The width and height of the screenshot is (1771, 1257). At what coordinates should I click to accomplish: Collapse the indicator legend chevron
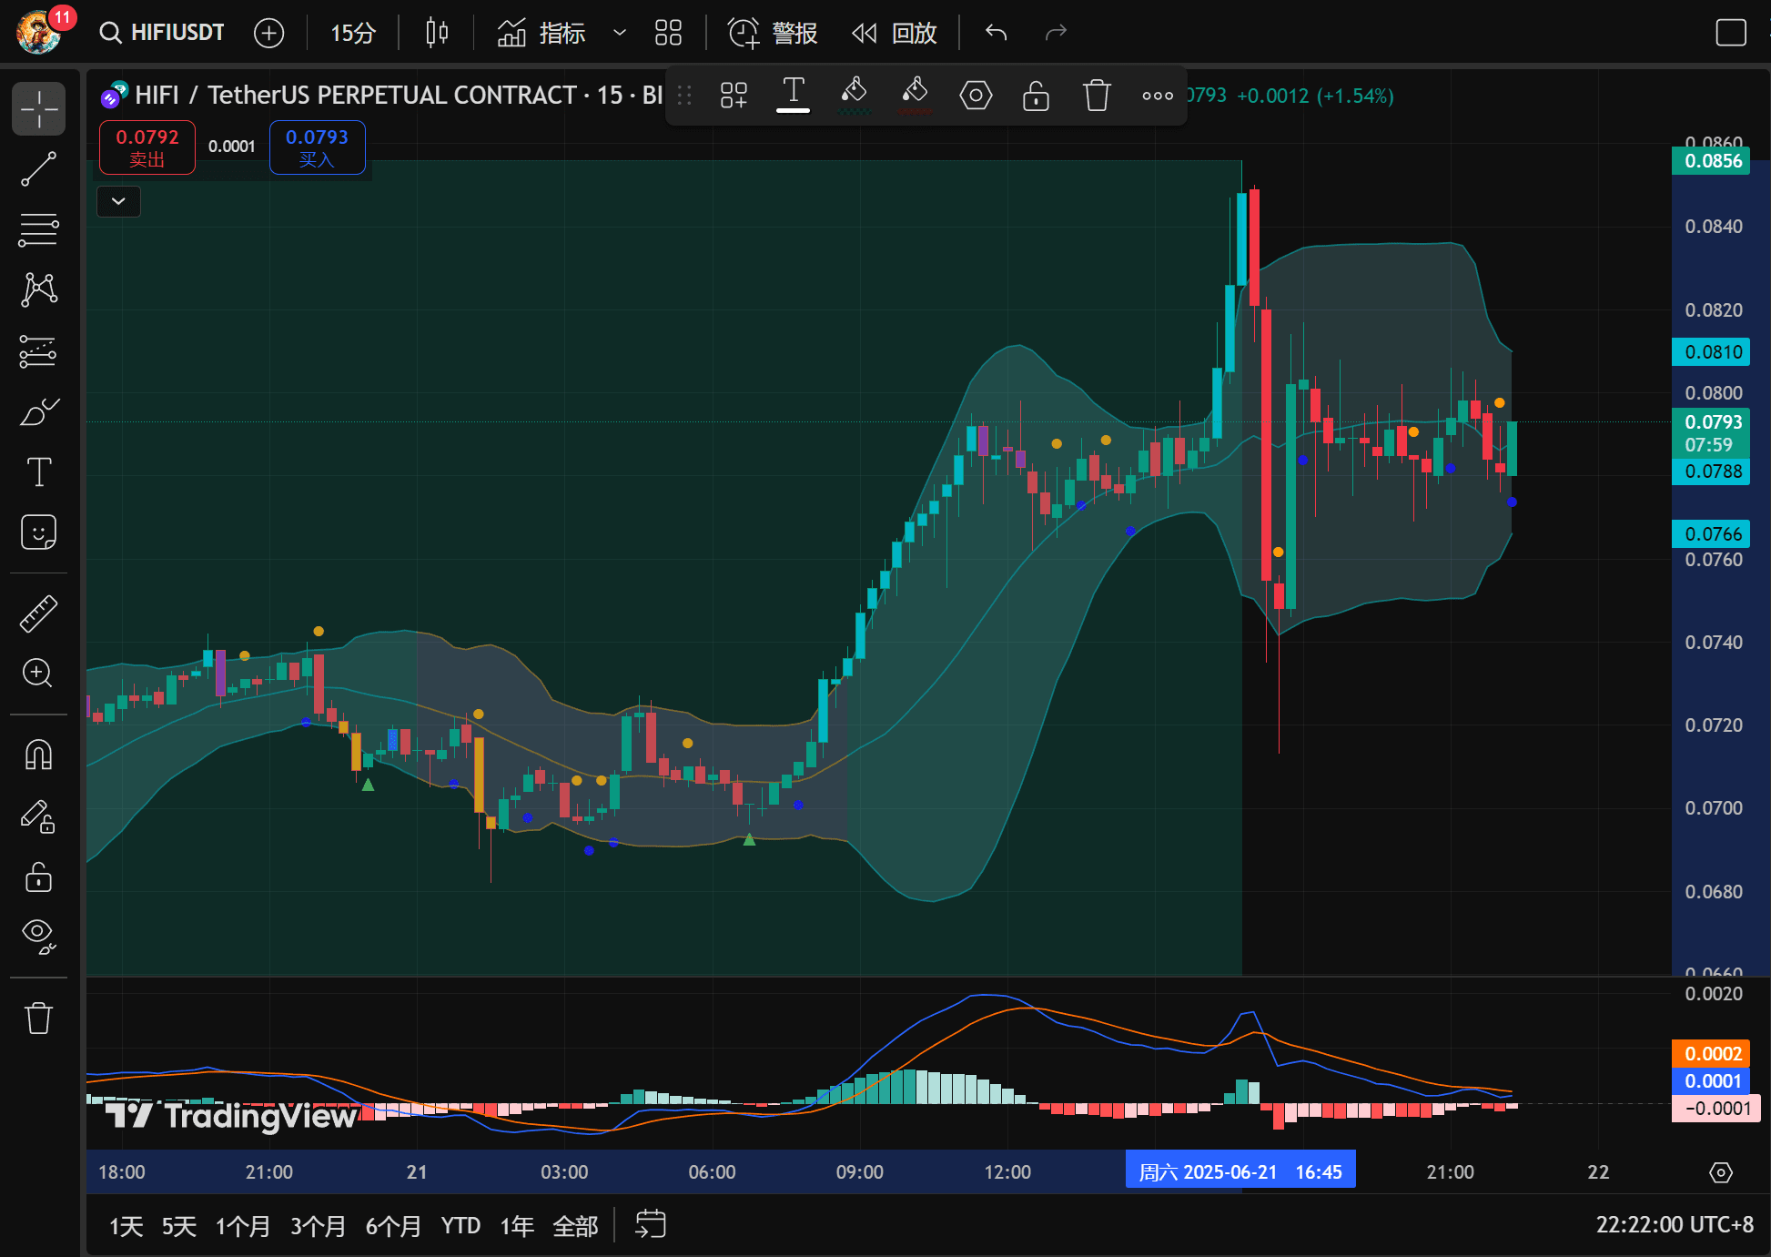(x=118, y=201)
